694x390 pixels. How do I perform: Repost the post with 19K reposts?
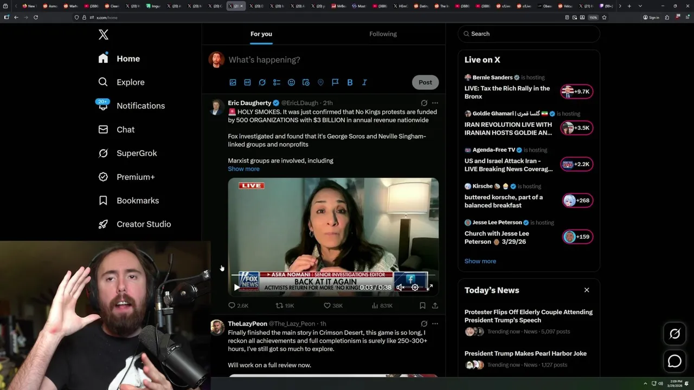point(285,305)
